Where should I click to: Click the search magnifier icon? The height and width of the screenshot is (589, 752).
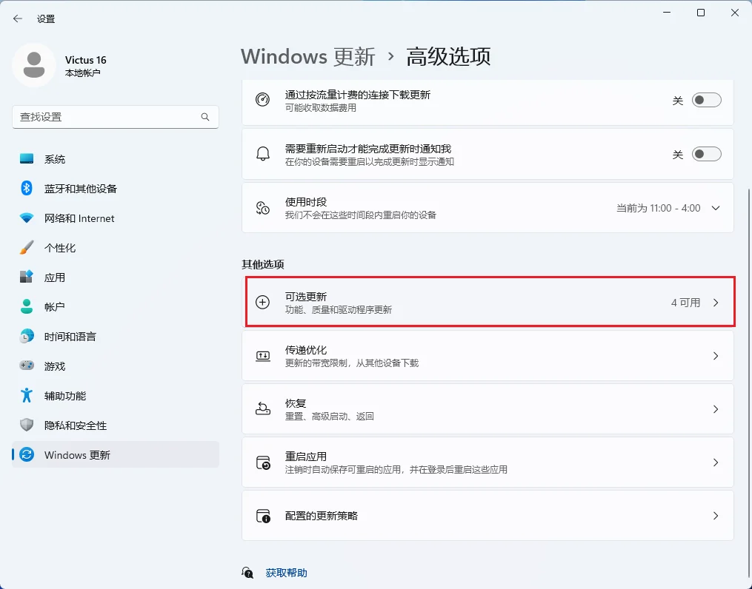[205, 117]
